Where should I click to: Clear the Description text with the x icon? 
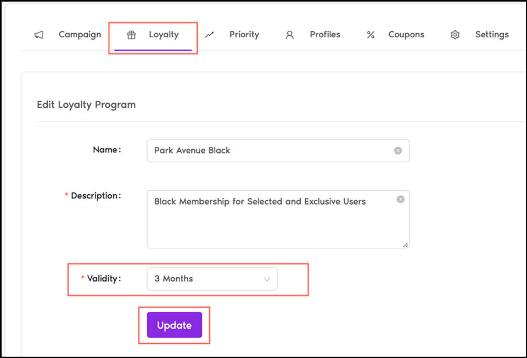tap(401, 200)
